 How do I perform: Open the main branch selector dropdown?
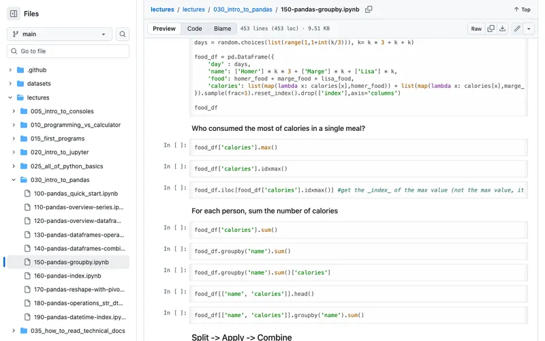(59, 34)
